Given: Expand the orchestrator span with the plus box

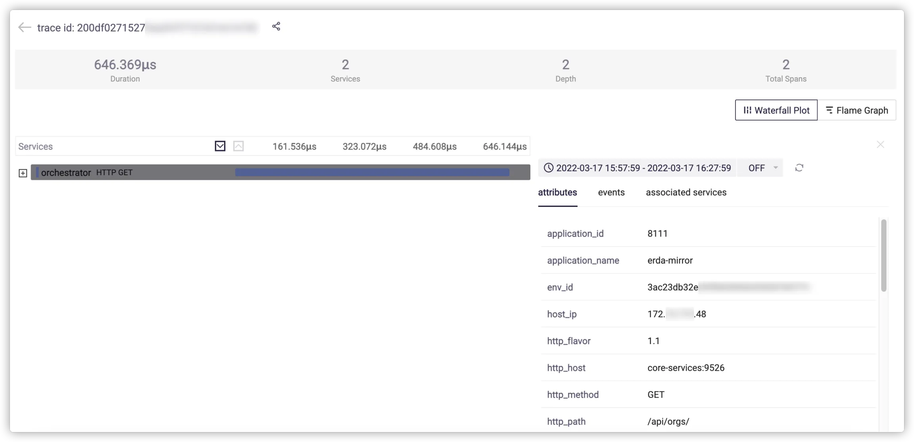Looking at the screenshot, I should pos(23,173).
